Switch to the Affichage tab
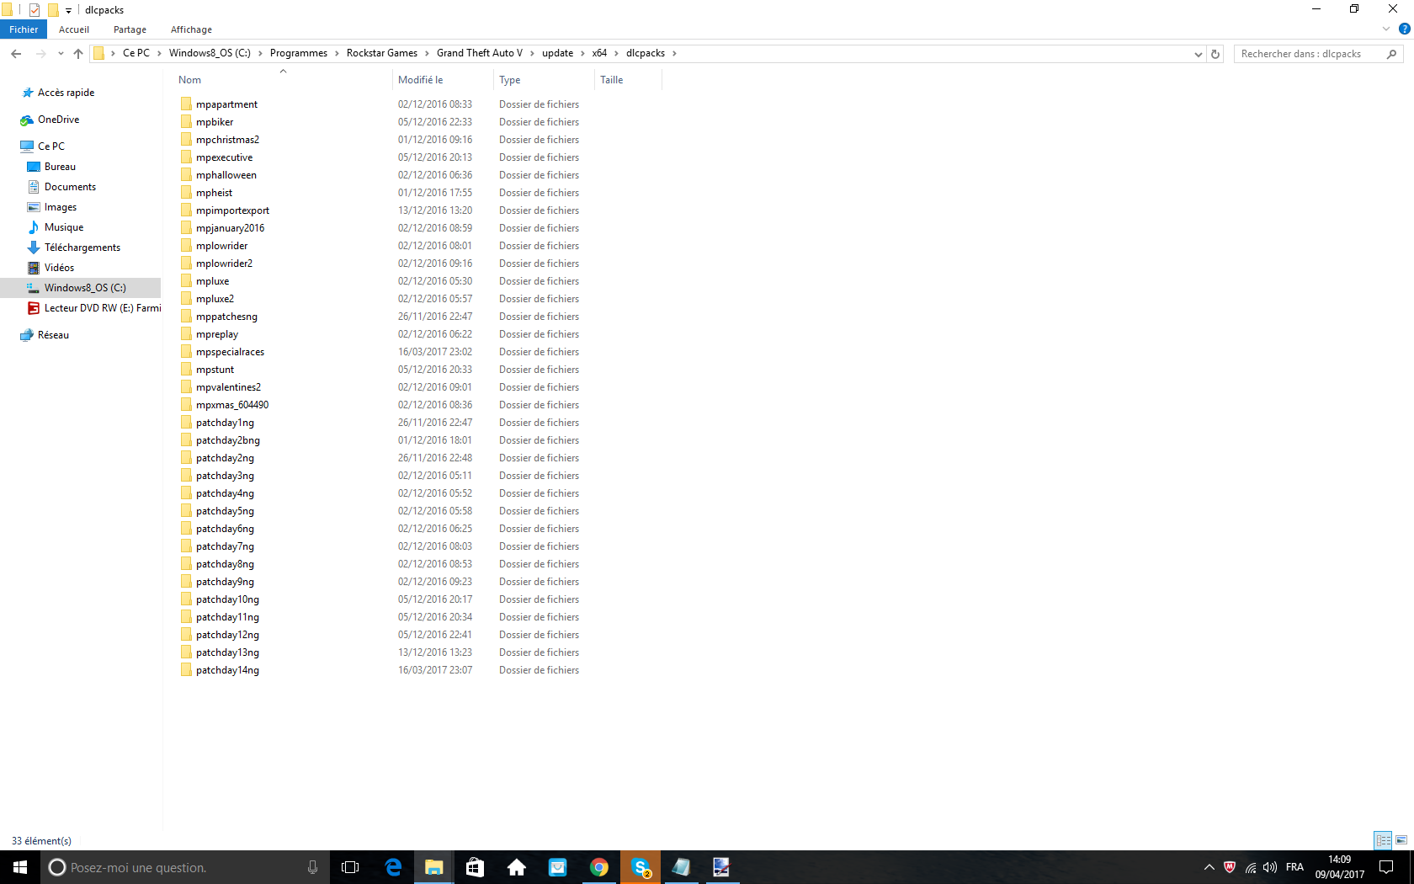 point(191,29)
